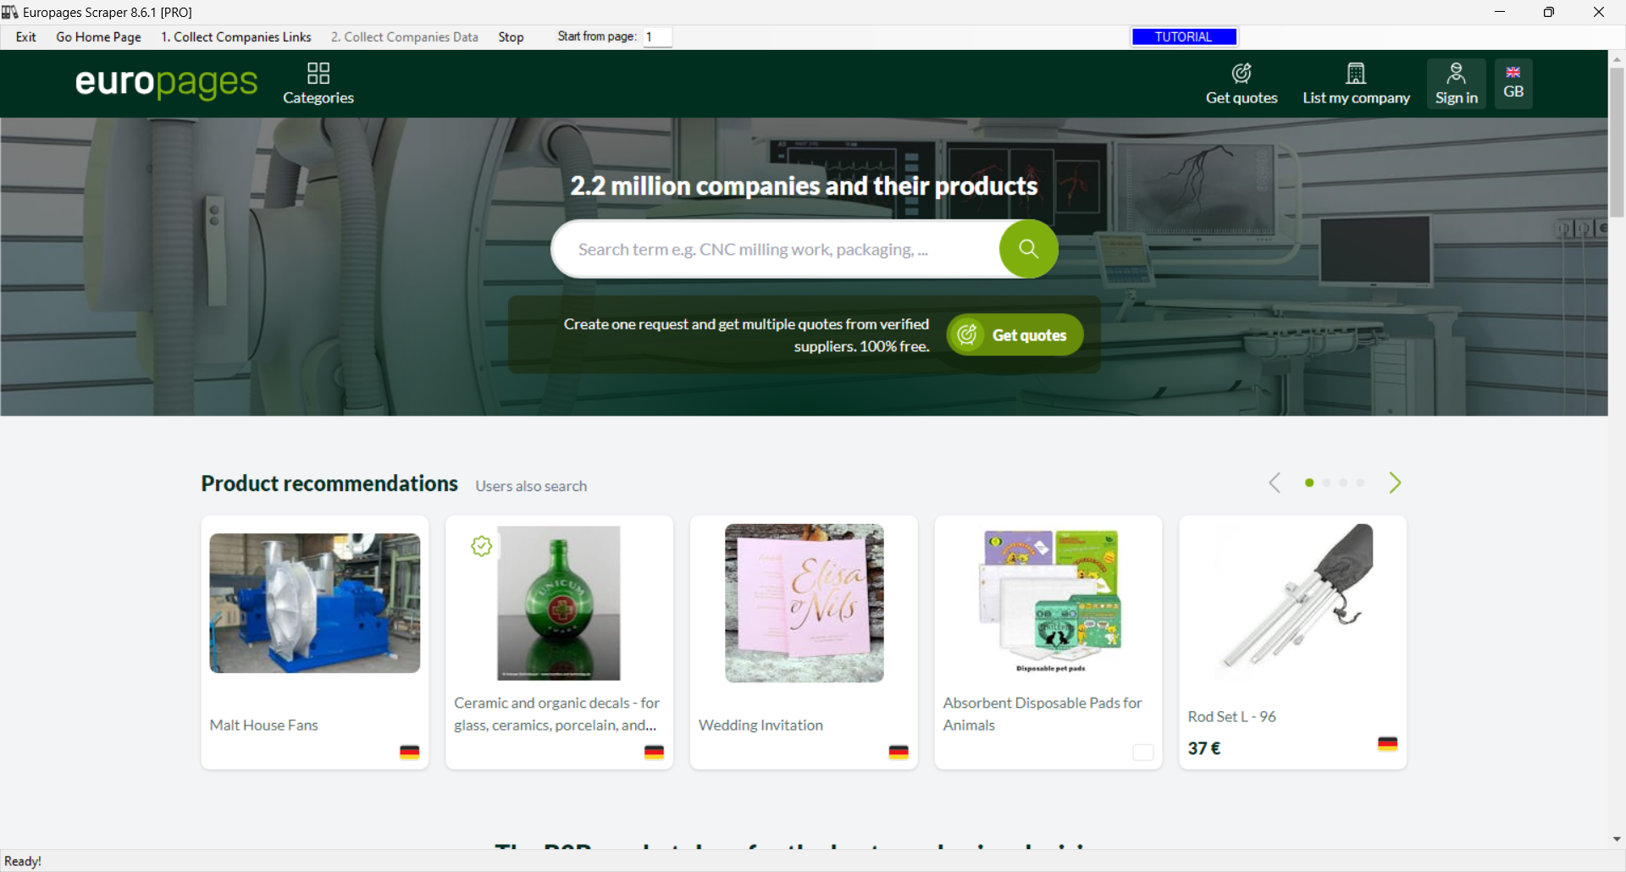The height and width of the screenshot is (872, 1626).
Task: Close the Europages Scraper window
Action: click(1599, 12)
